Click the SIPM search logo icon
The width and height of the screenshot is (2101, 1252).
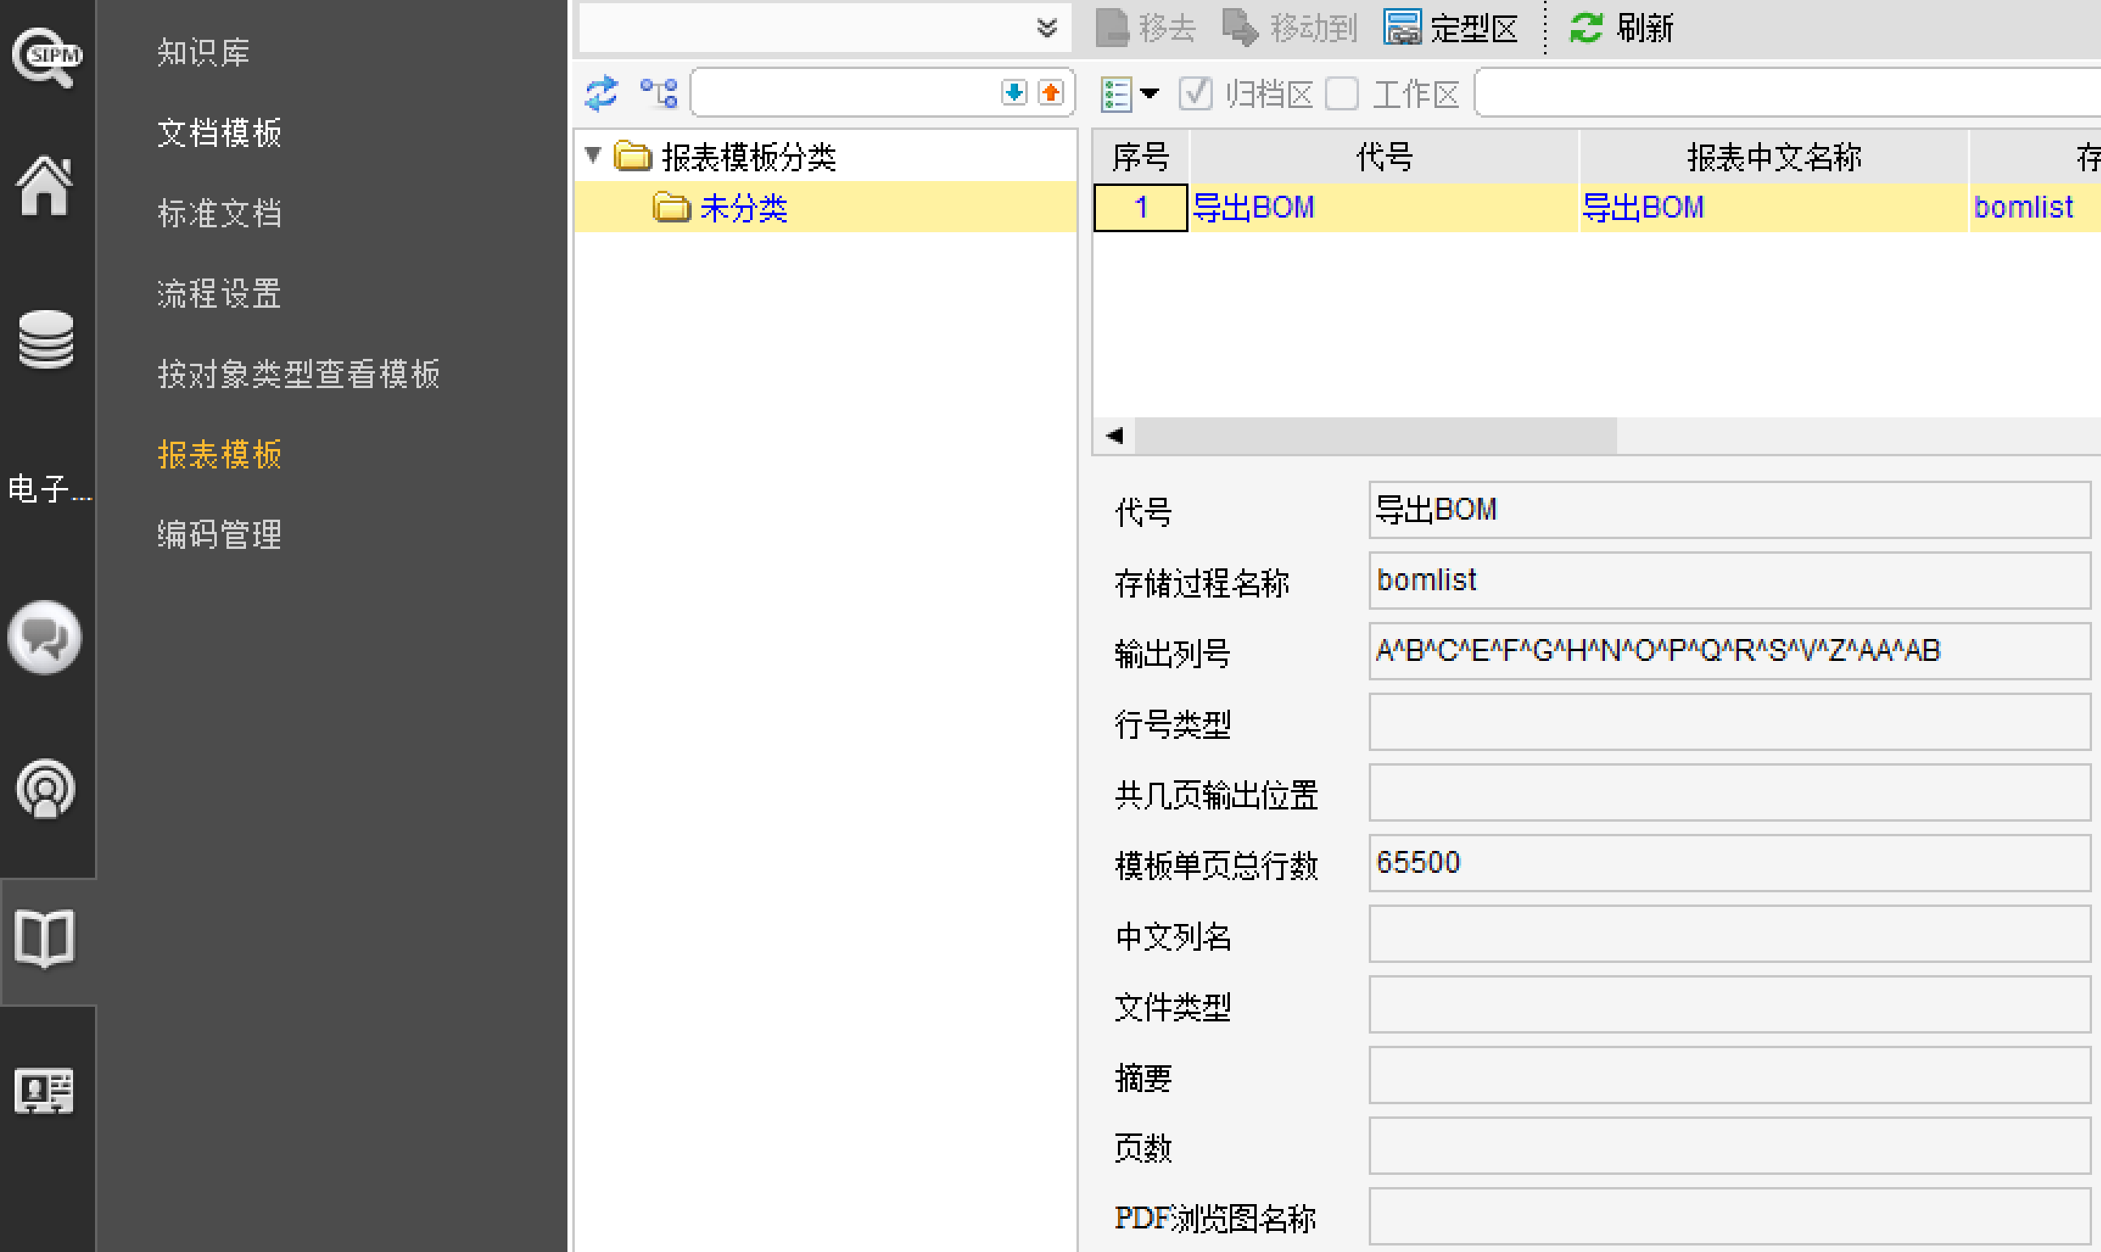(x=46, y=57)
